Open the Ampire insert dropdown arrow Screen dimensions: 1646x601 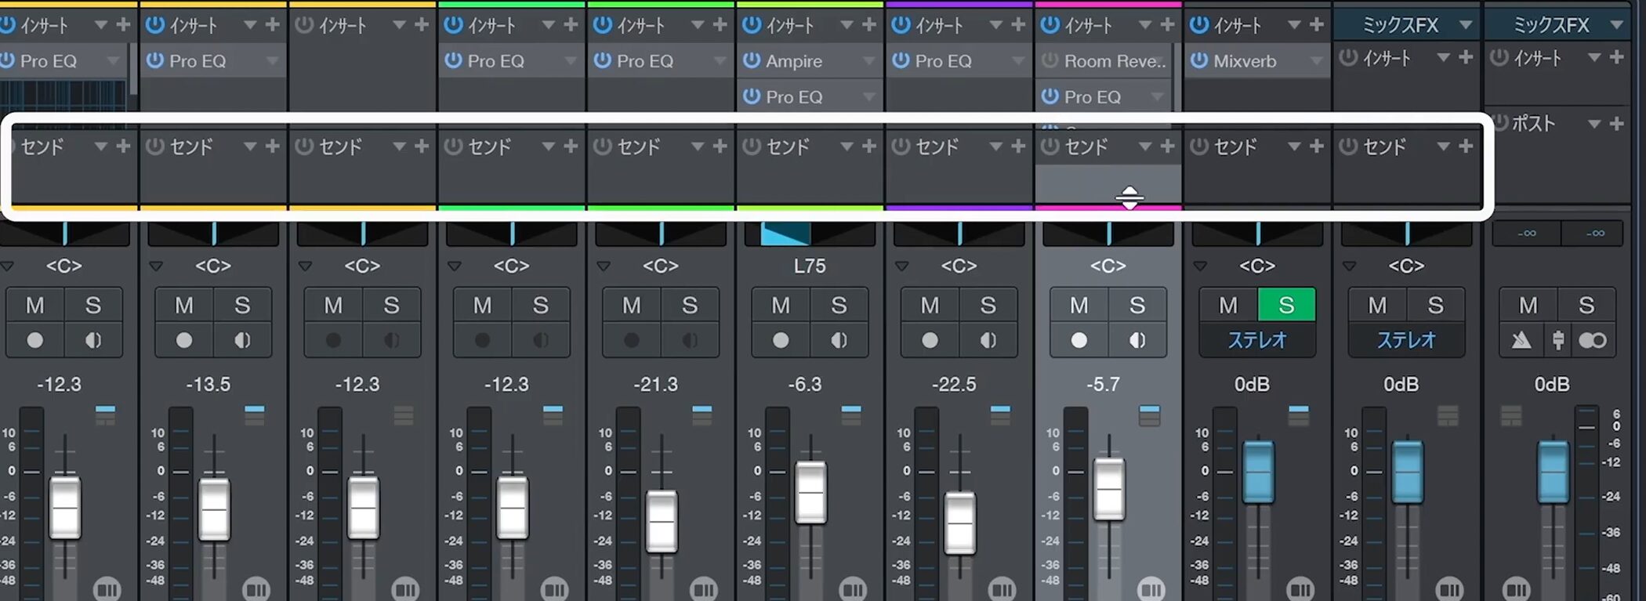click(868, 61)
